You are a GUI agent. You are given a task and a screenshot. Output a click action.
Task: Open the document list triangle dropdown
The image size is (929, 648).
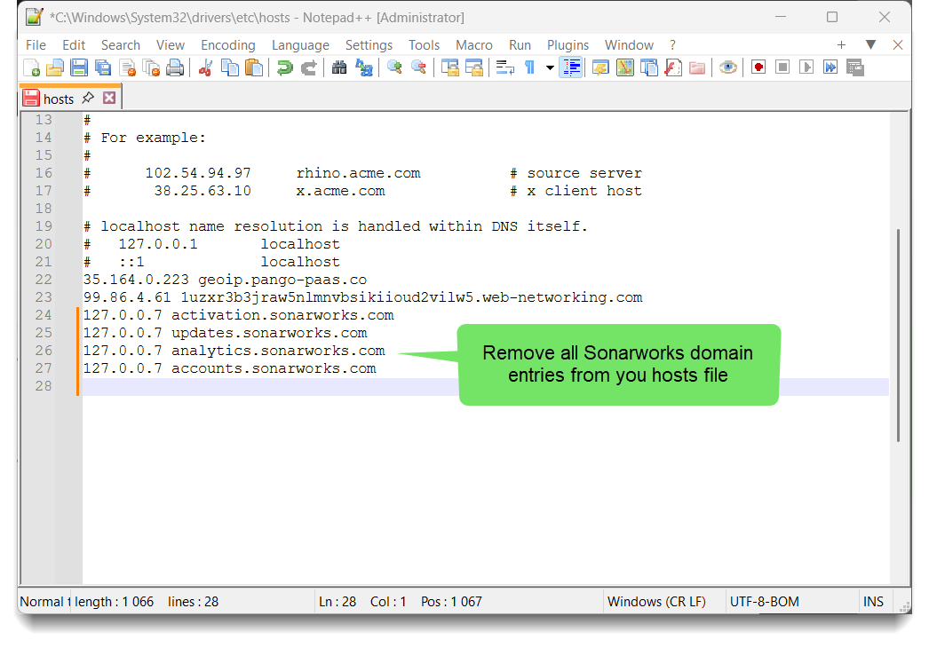tap(870, 44)
